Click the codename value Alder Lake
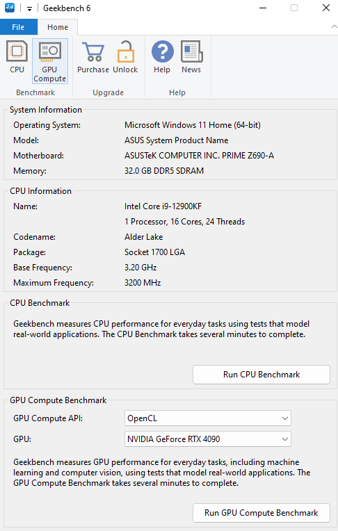The height and width of the screenshot is (531, 338). pos(144,237)
